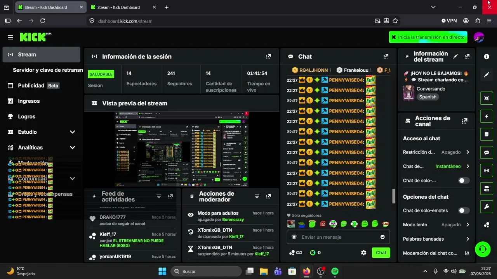This screenshot has height=279, width=497.
Task: Open the green headset support button
Action: pos(483,249)
